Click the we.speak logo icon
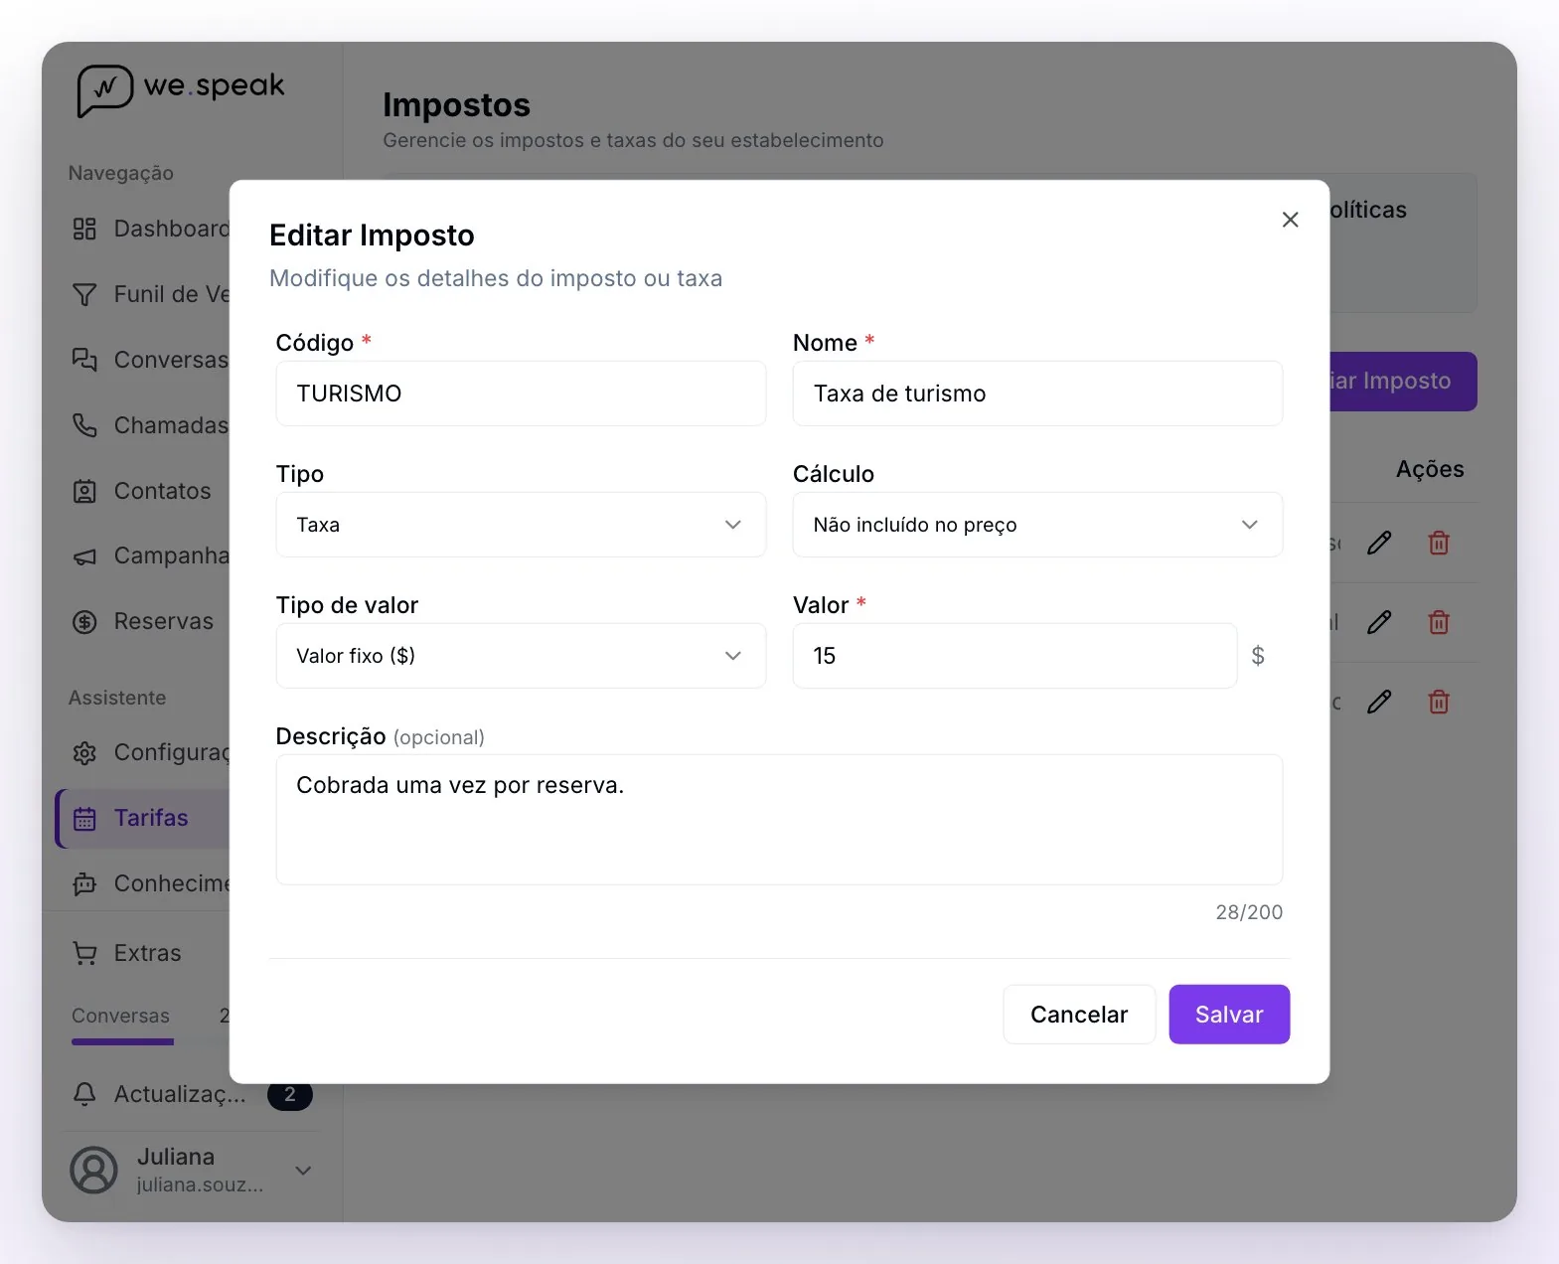Viewport: 1559px width, 1264px height. coord(104,90)
